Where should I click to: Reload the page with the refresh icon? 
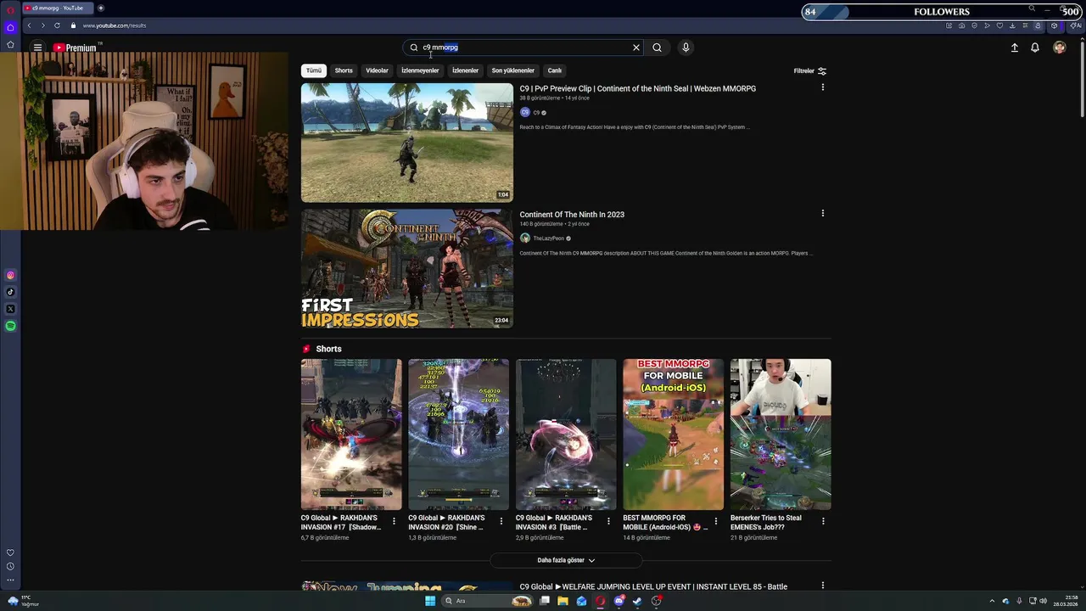click(x=57, y=25)
